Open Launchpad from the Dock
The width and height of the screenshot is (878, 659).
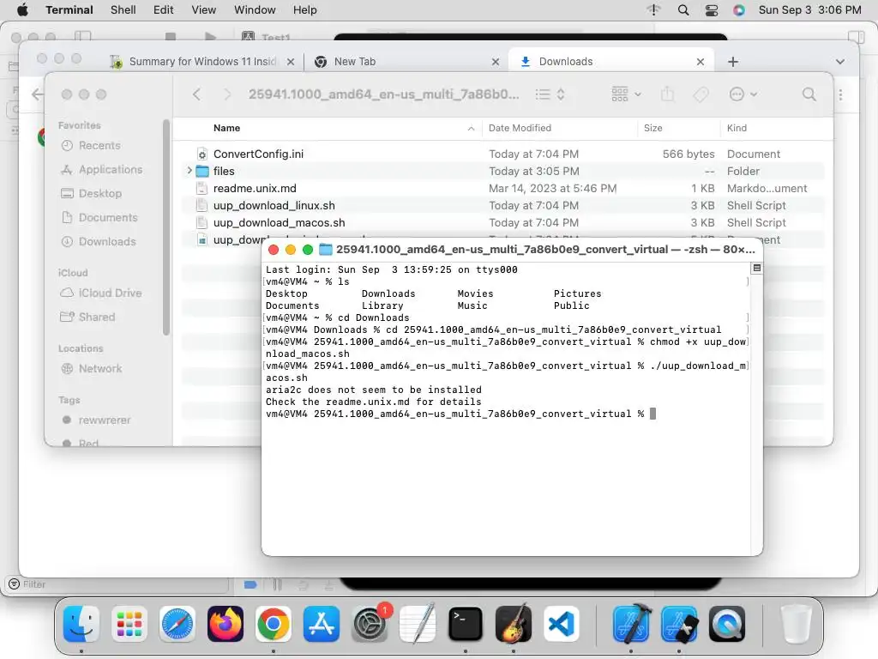[x=129, y=625]
